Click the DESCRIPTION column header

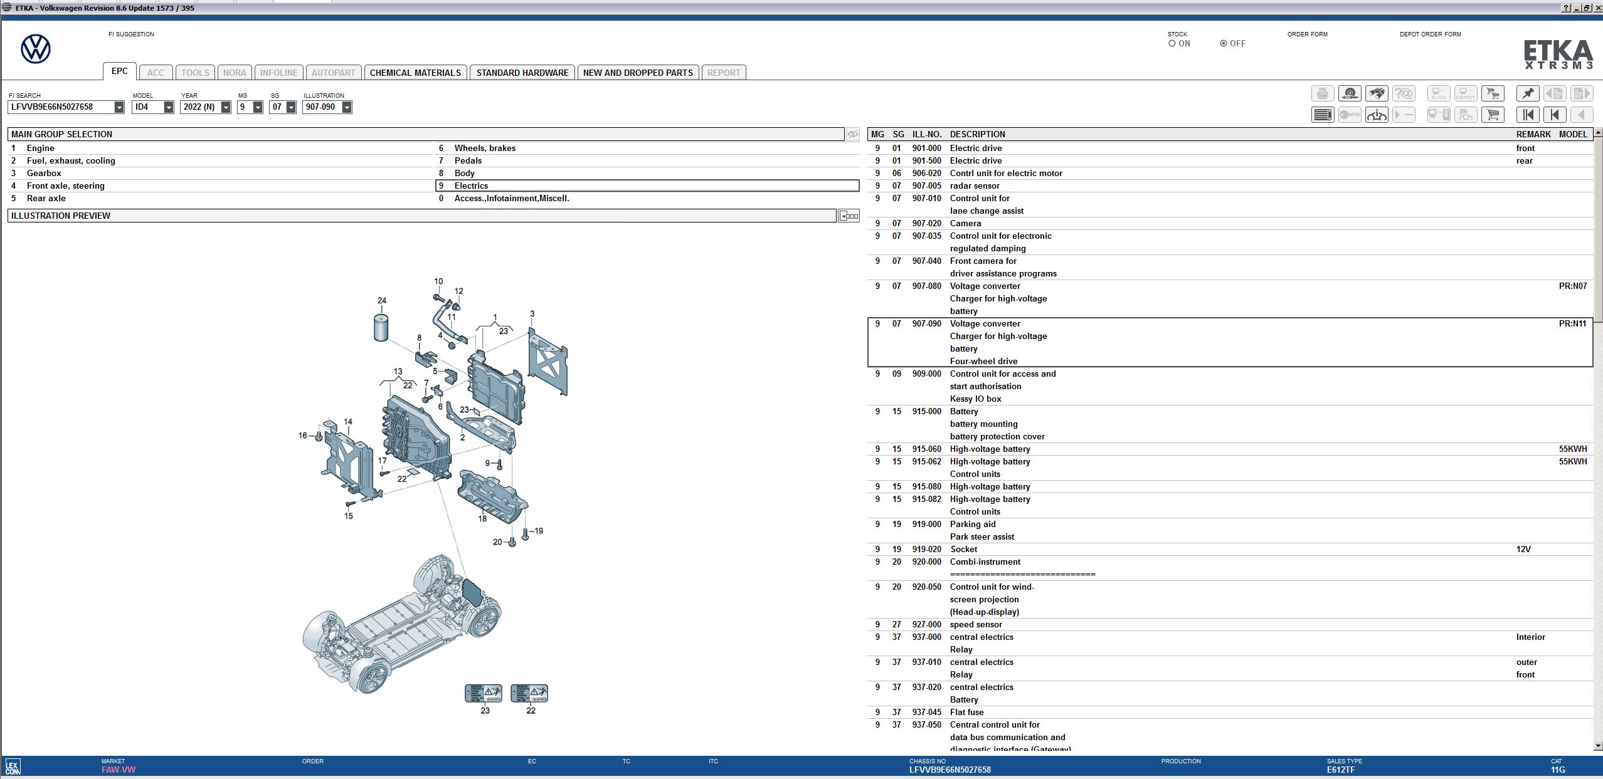click(977, 134)
